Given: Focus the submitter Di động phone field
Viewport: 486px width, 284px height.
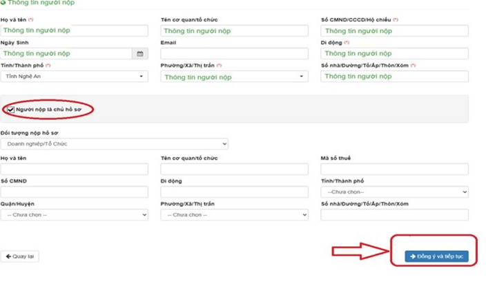Looking at the screenshot, I should click(x=394, y=54).
